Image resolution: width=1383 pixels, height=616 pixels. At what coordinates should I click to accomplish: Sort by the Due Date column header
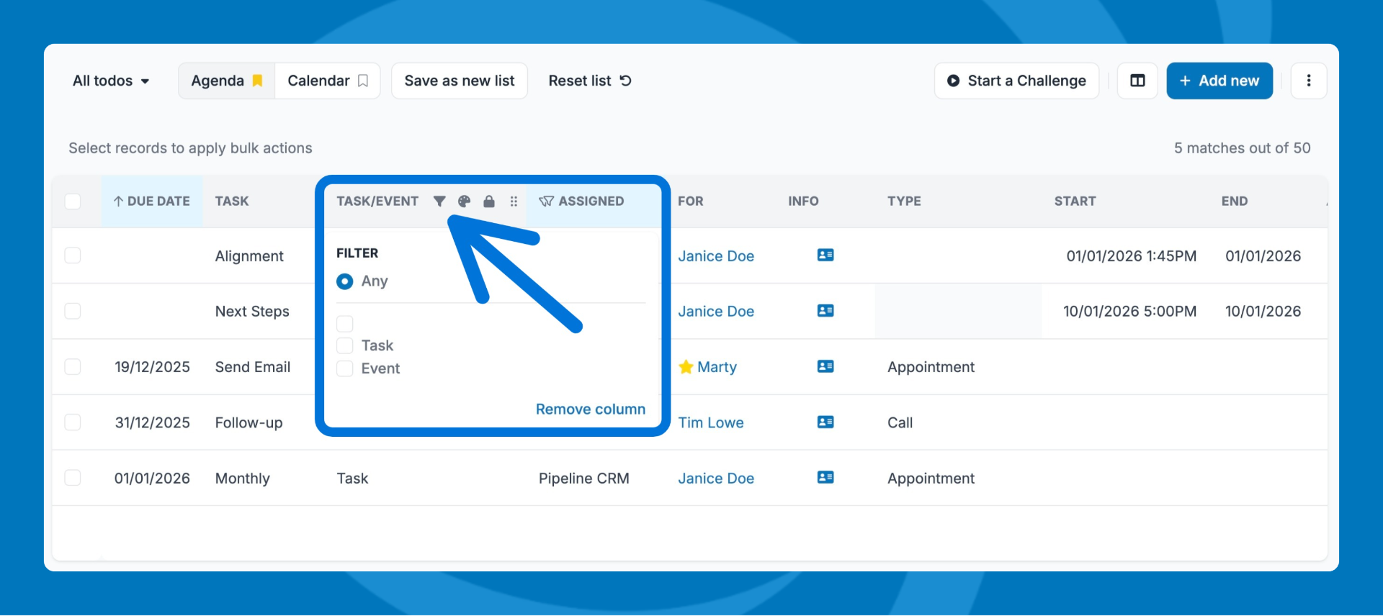tap(152, 201)
